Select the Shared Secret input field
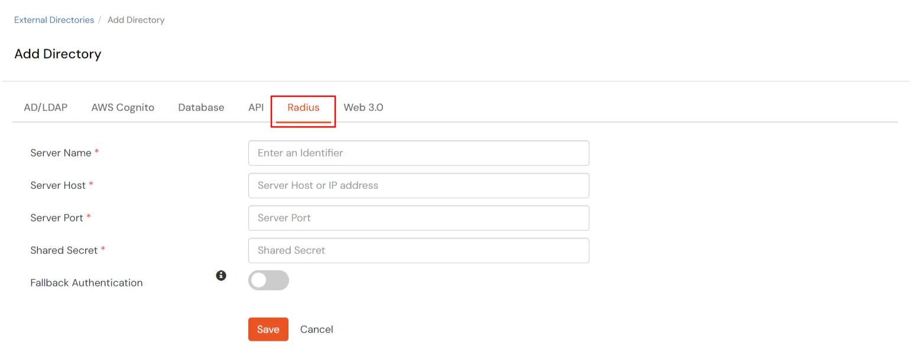 (x=419, y=250)
